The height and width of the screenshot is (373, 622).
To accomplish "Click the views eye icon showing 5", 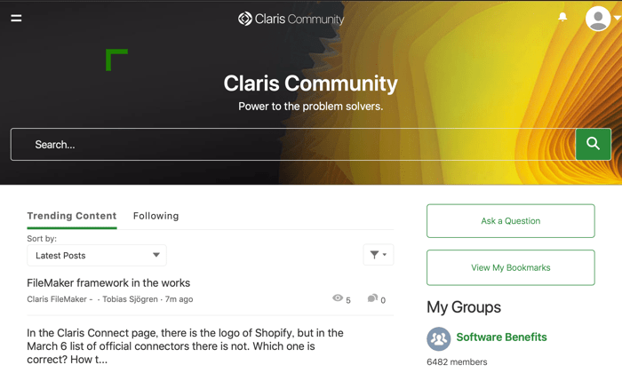I will click(338, 298).
